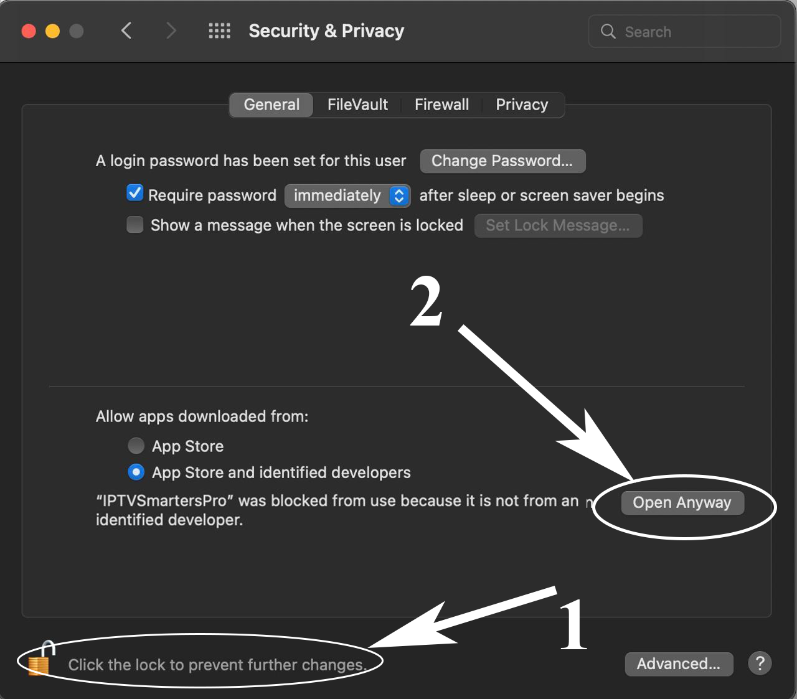797x699 pixels.
Task: Click the magnifying glass search icon
Action: tap(608, 31)
